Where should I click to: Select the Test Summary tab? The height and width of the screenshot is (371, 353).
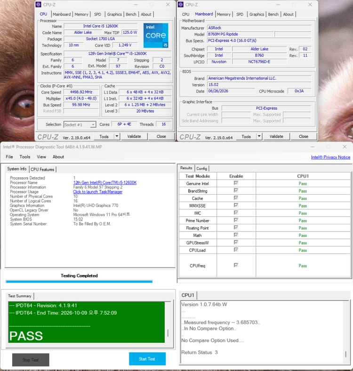tap(20, 296)
